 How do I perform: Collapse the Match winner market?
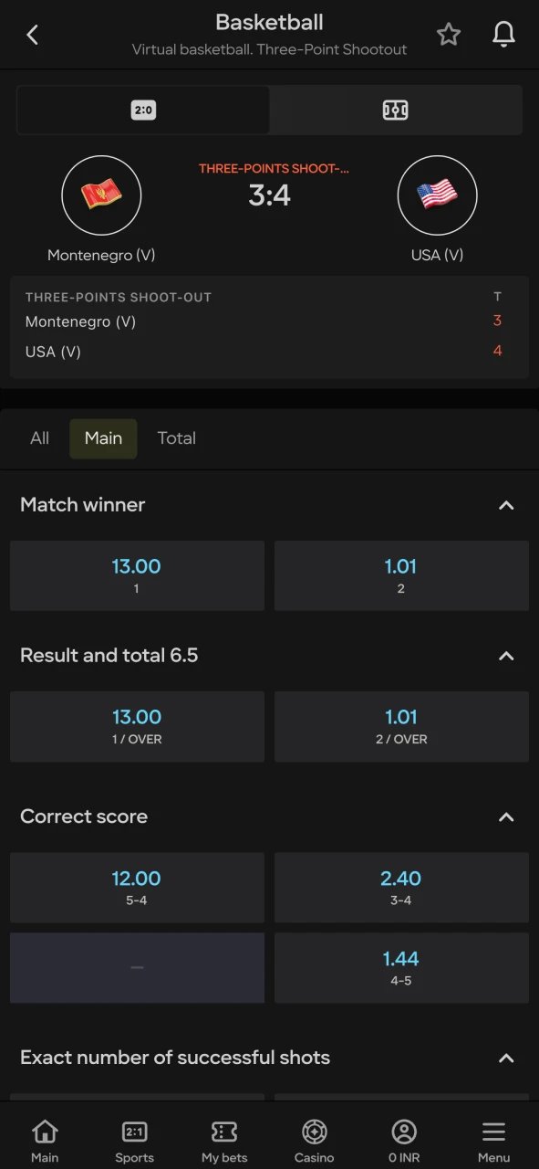pos(506,505)
